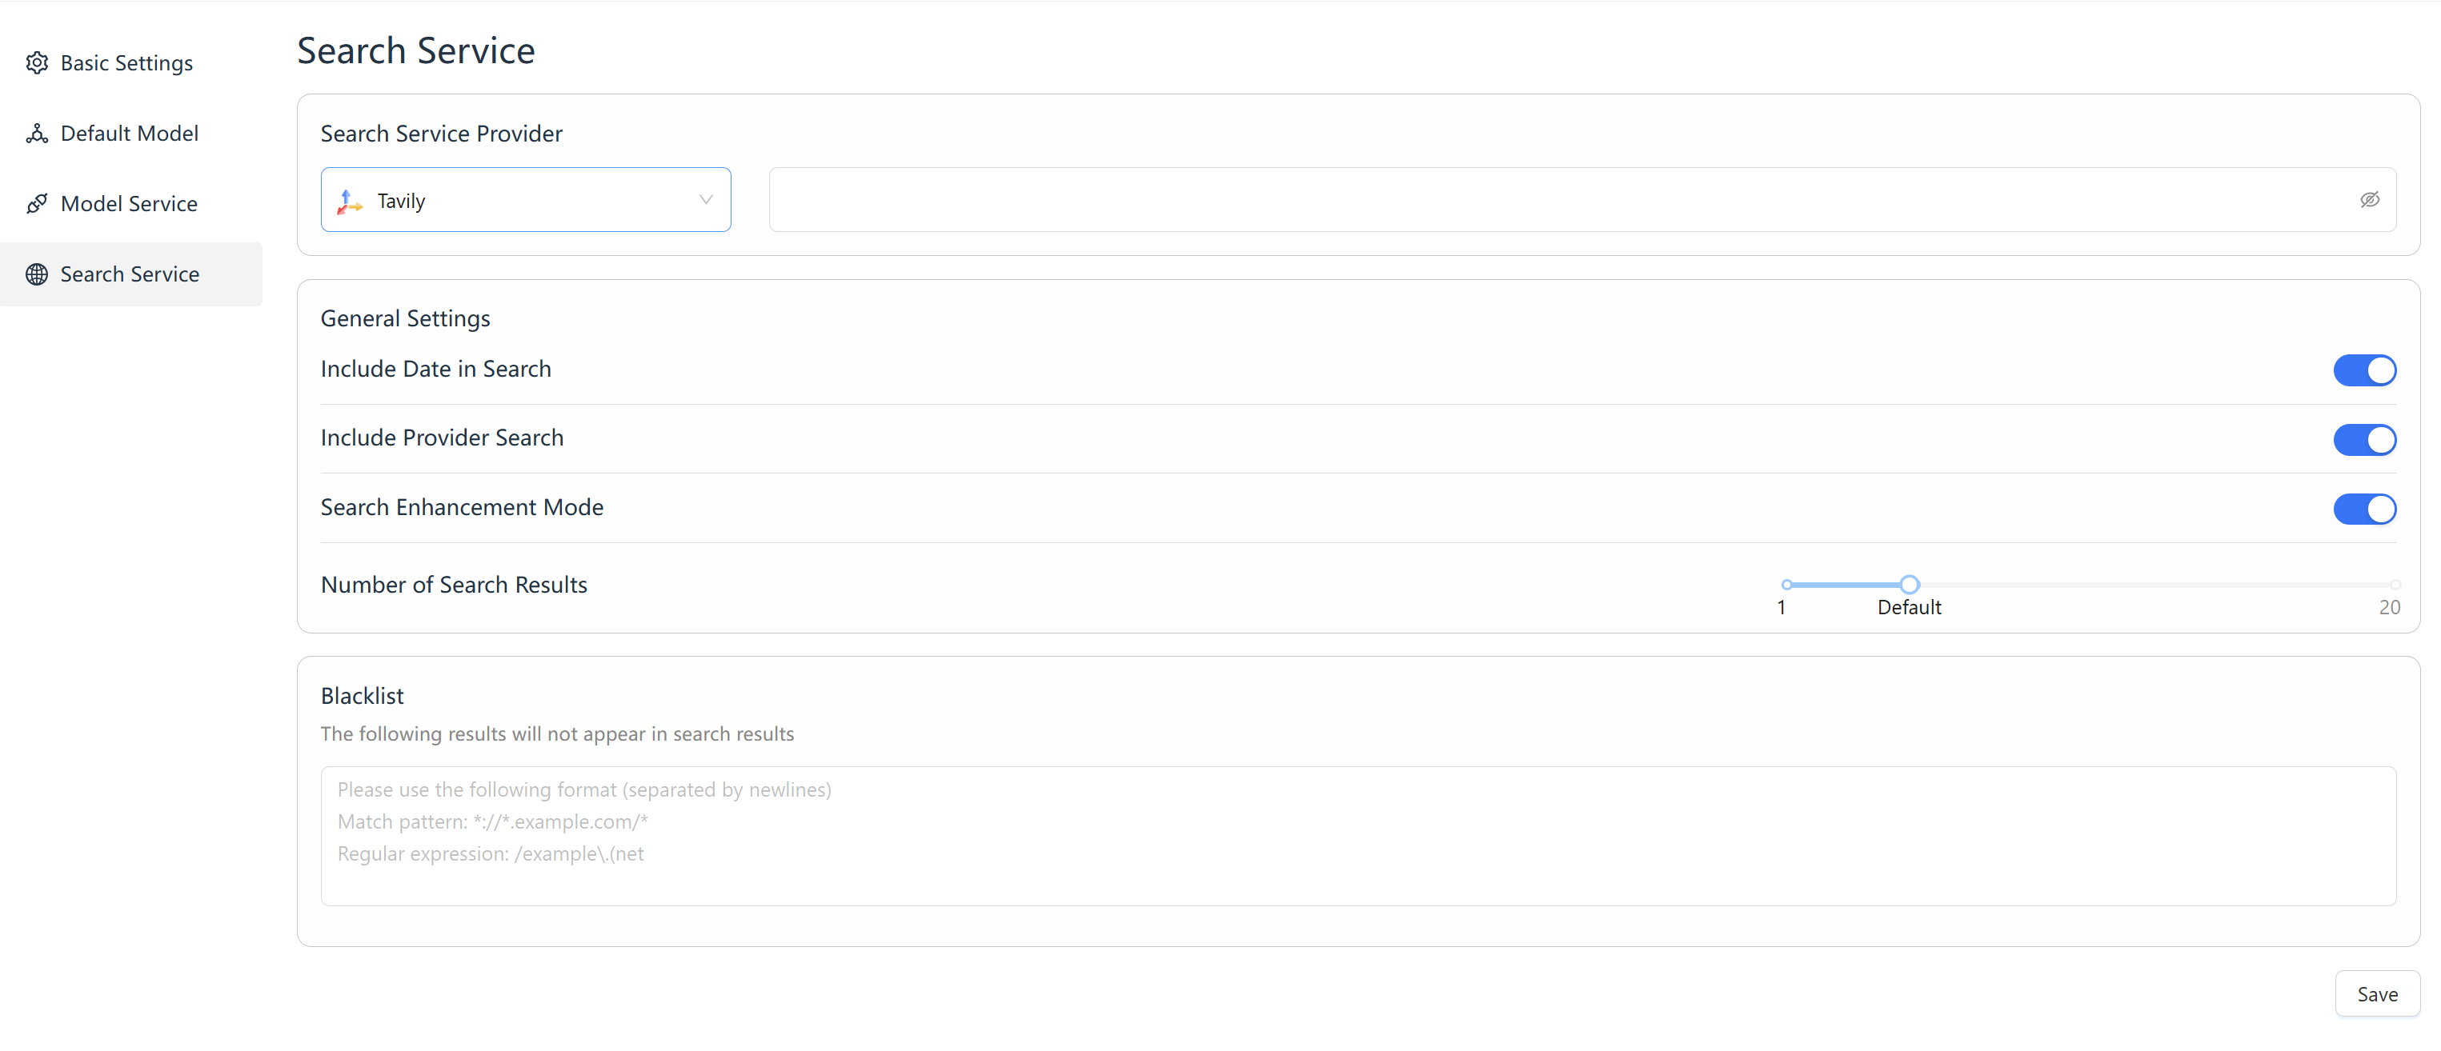Disable the Include Provider Search switch
Viewport: 2441px width, 1051px height.
[x=2364, y=439]
